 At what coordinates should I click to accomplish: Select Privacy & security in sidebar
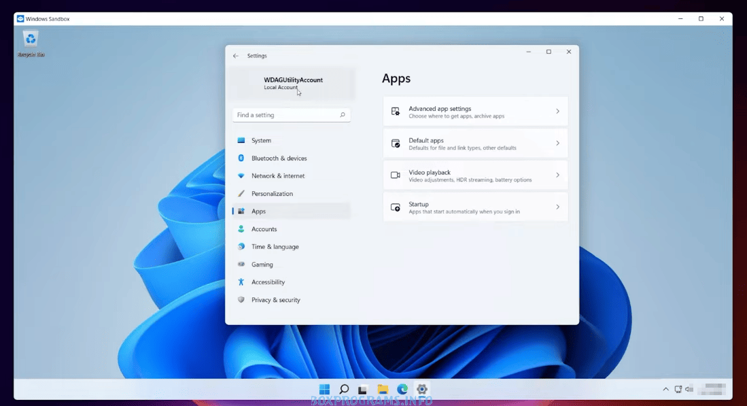275,300
